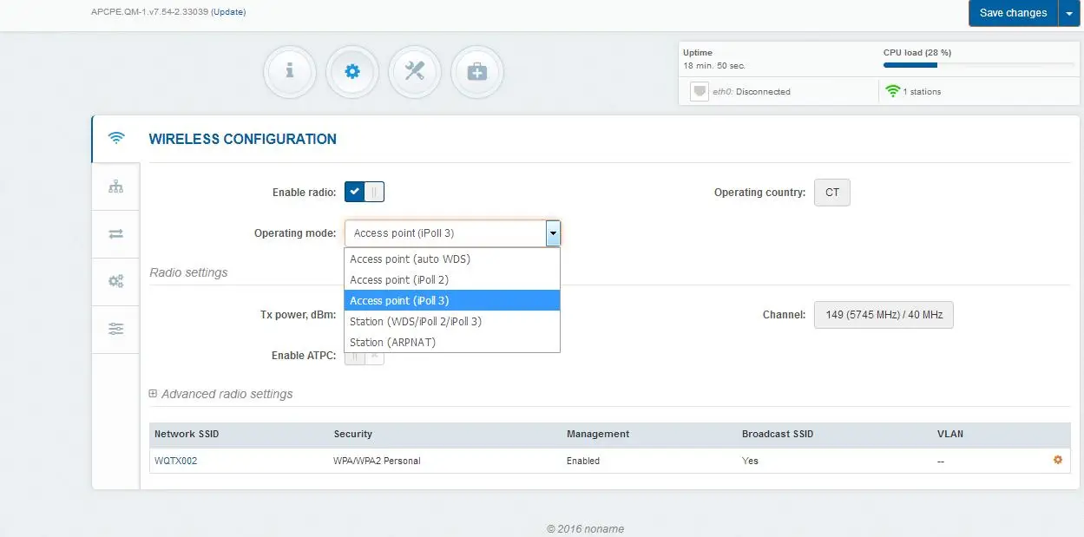Click the firmware Update link

[228, 12]
